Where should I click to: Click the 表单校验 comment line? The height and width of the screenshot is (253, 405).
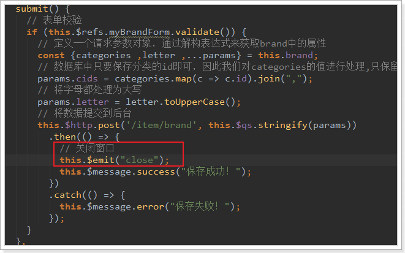(55, 21)
